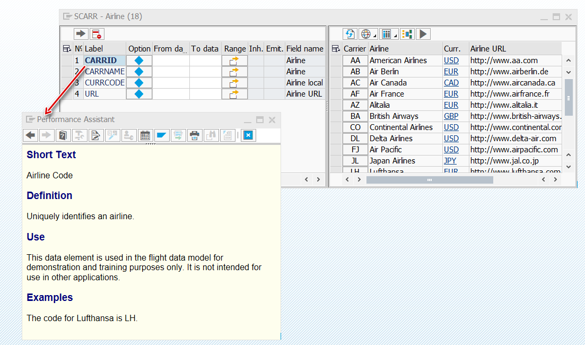Click the scroll right arrow under the selection table

[x=318, y=179]
